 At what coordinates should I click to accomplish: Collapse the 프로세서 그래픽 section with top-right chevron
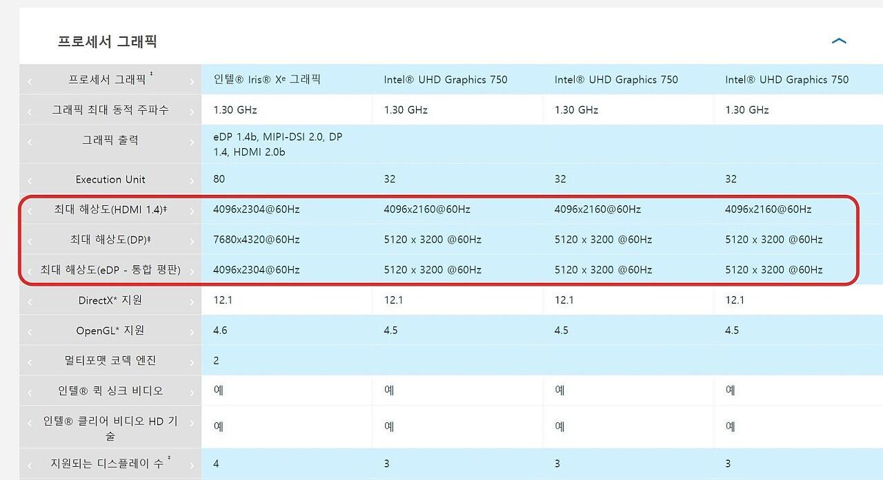[839, 41]
